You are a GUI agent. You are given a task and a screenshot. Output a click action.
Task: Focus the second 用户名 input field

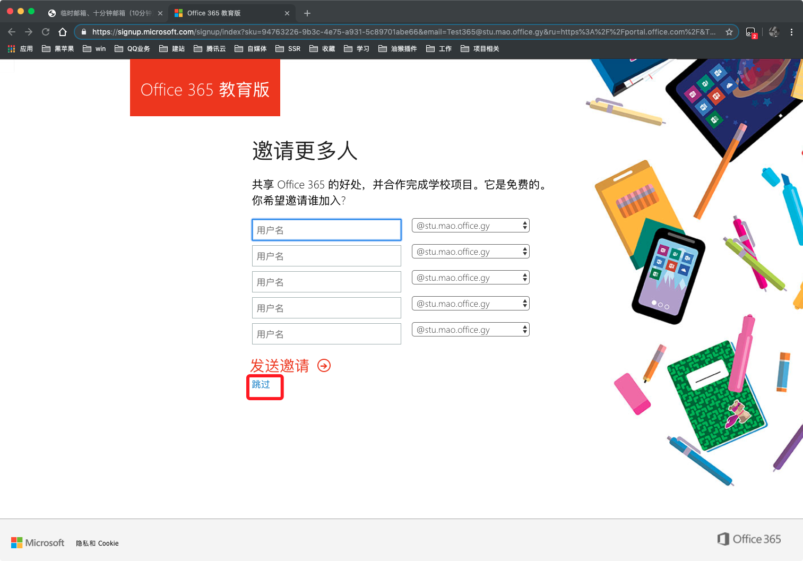coord(326,256)
